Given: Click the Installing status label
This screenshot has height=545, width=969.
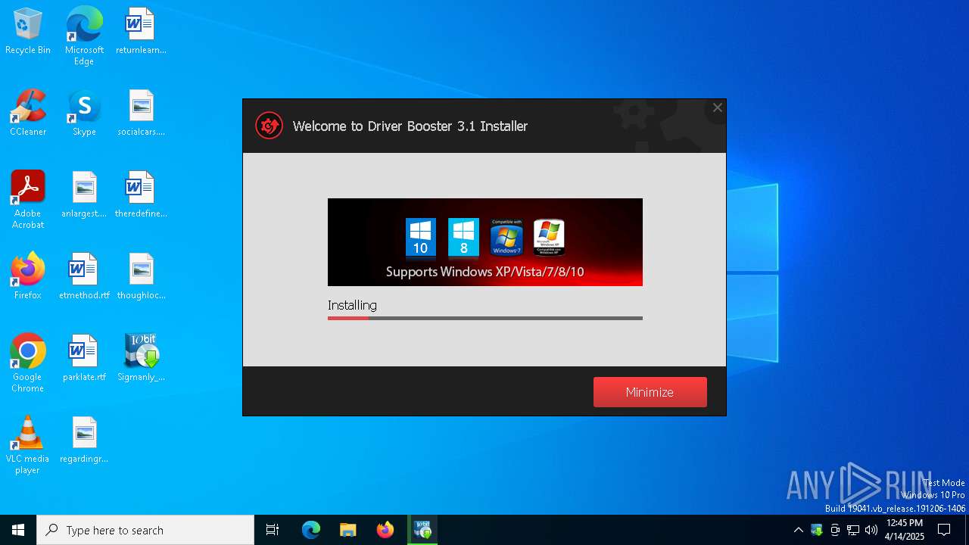Looking at the screenshot, I should click(x=352, y=305).
